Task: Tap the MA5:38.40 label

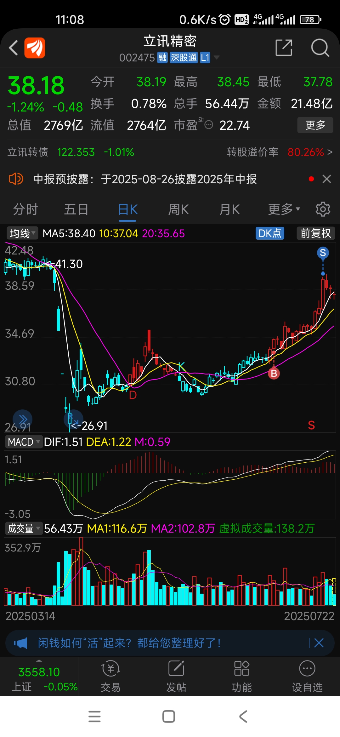Action: click(69, 233)
